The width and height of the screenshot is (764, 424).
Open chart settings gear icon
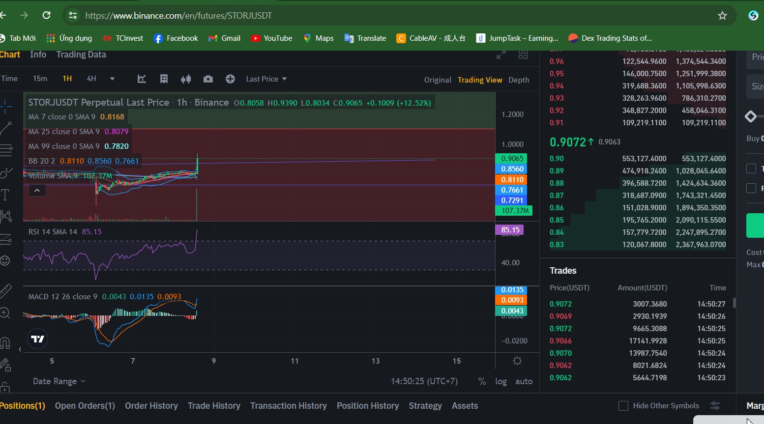tap(517, 361)
